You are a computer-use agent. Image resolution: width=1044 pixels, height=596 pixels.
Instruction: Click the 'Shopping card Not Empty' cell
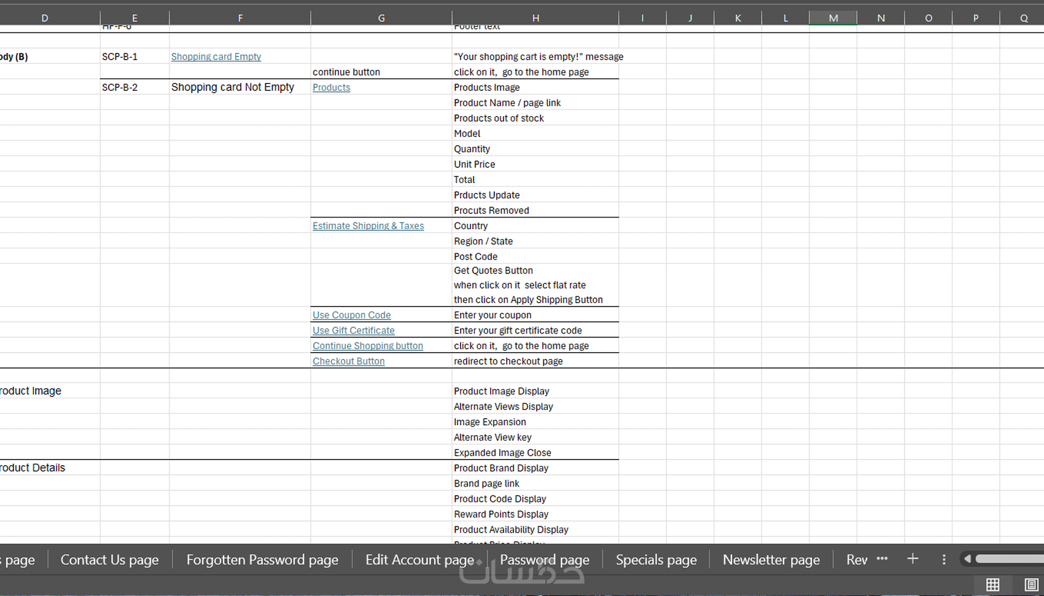tap(240, 87)
